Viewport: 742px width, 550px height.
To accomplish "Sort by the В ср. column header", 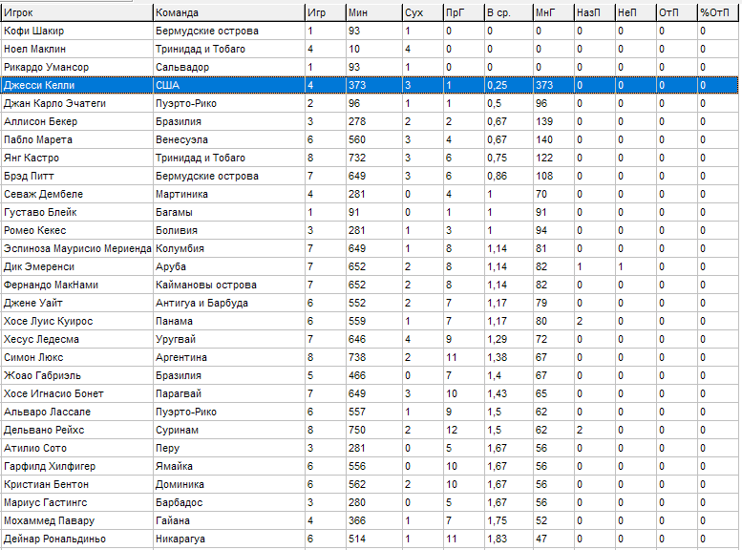I will pos(506,12).
